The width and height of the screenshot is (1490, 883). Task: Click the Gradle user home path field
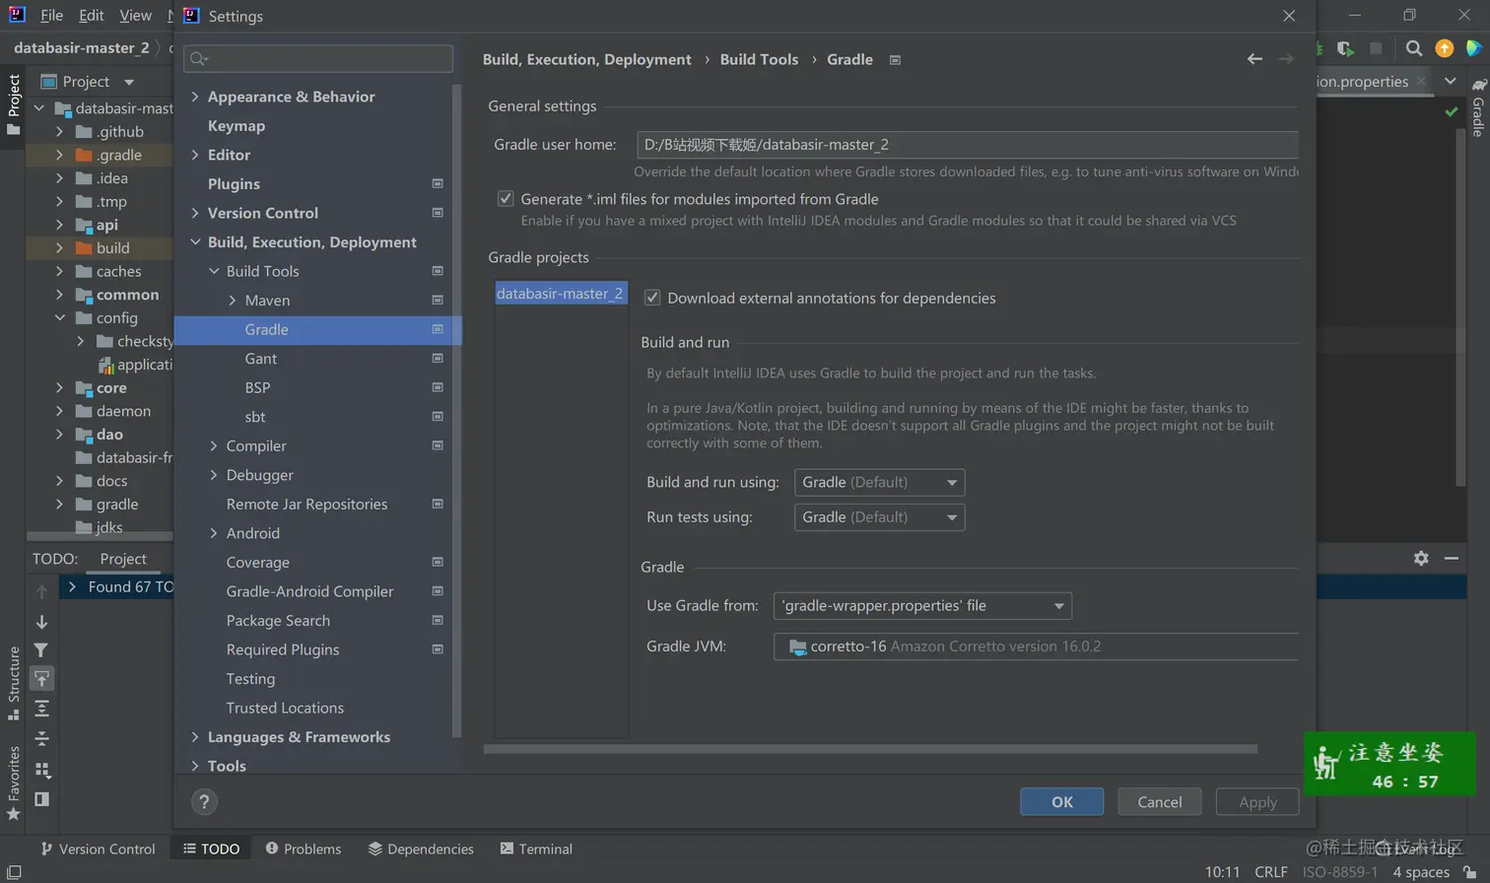click(x=966, y=145)
